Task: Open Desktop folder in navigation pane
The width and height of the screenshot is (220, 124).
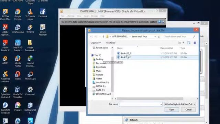Action: (98, 59)
